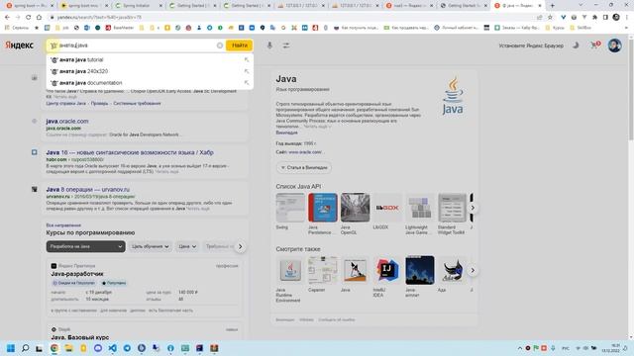Open 'Java 8 операции — urvanov.ru' result
The height and width of the screenshot is (356, 634).
pyautogui.click(x=88, y=189)
